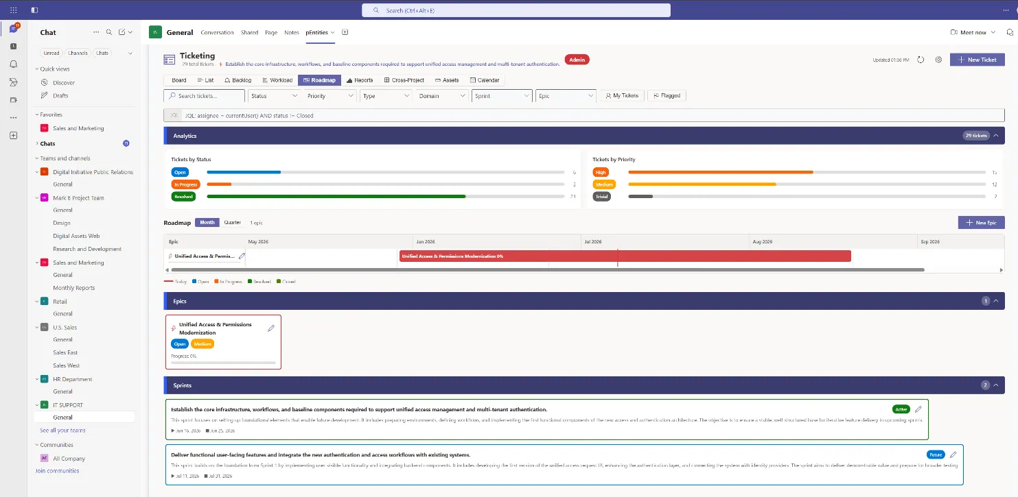Open the Priority filter dropdown
This screenshot has height=497, width=1018.
click(x=330, y=96)
